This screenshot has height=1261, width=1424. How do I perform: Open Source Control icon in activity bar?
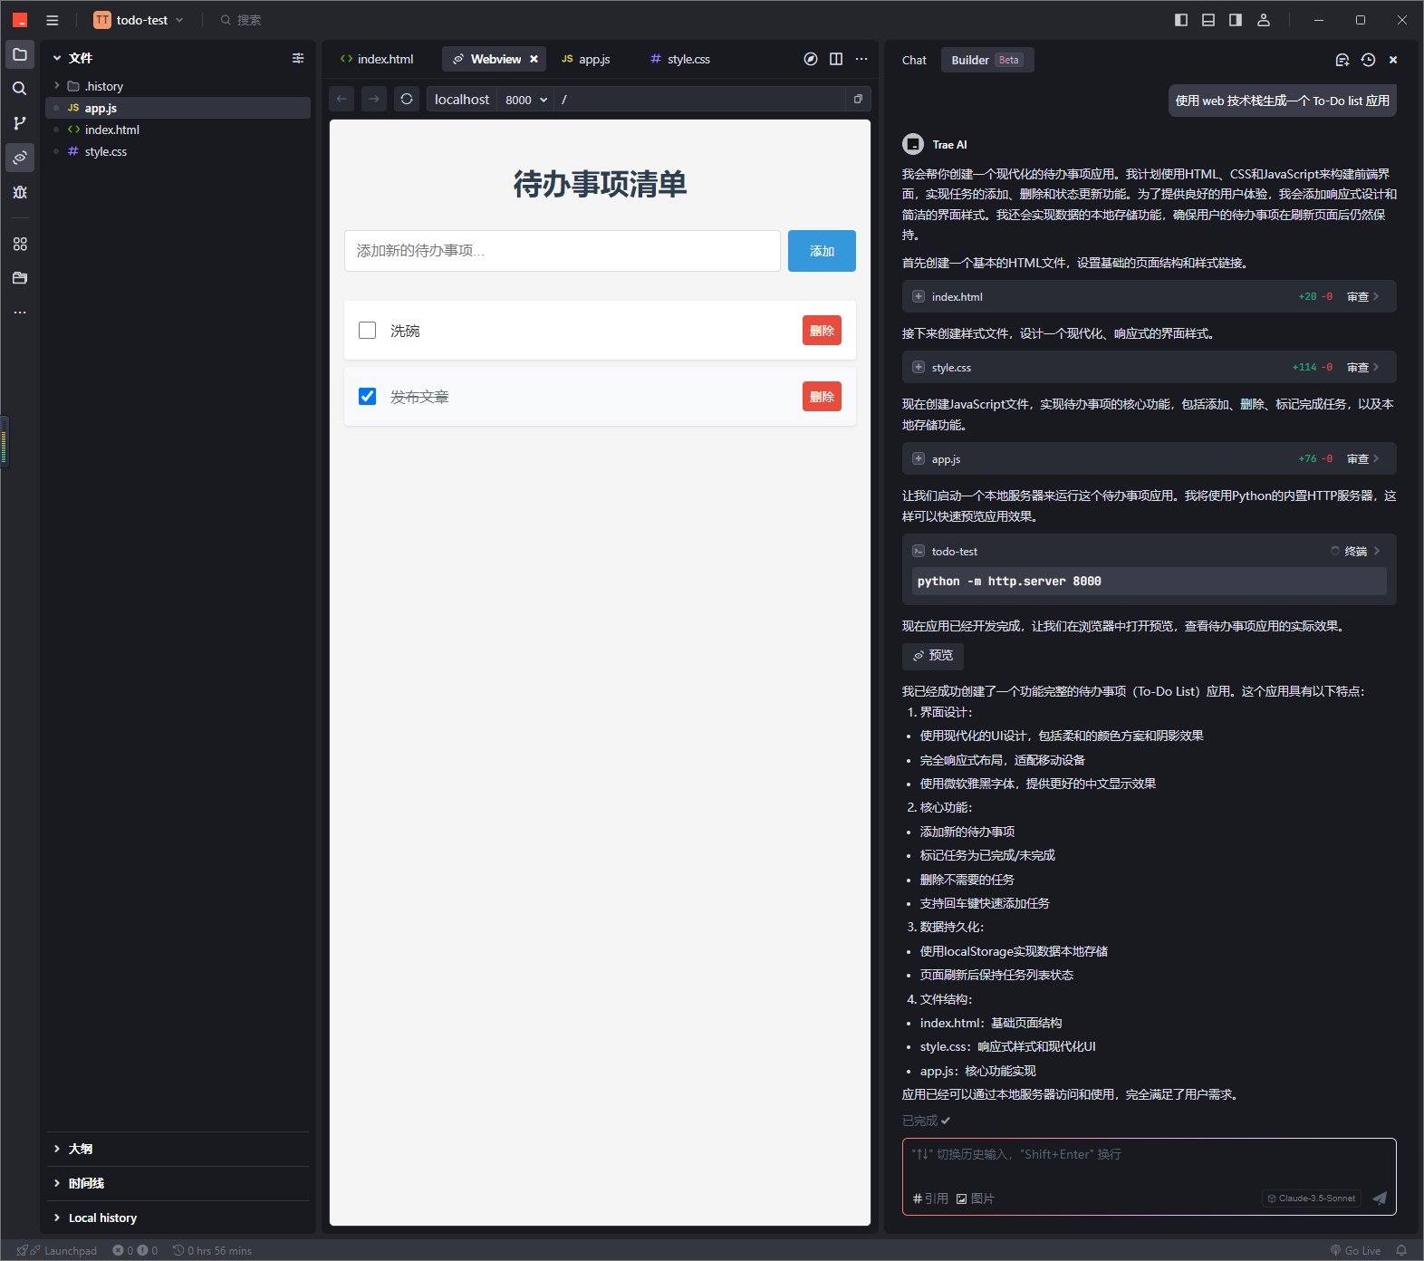[20, 122]
